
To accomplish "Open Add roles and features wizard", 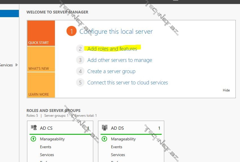I will [112, 49].
